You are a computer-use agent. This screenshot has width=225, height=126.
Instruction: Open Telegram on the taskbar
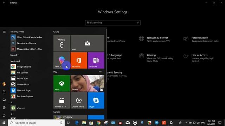coord(156,123)
